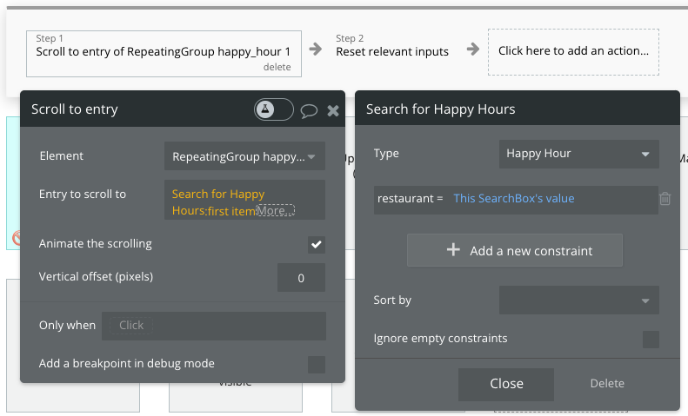Click the Only when condition field
688x416 pixels.
213,326
